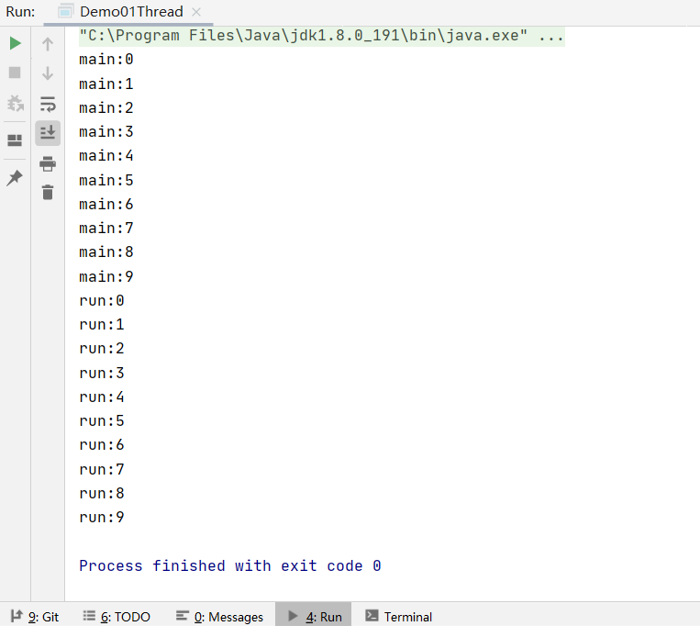Open the 9: Git tool window
The width and height of the screenshot is (700, 626).
35,616
